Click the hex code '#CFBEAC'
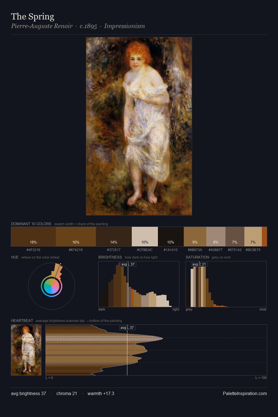The image size is (278, 417). 145,250
